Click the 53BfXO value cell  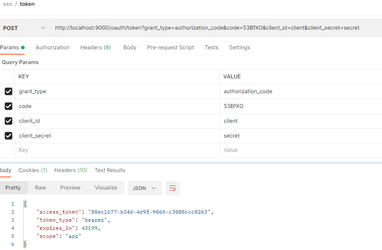click(301, 106)
